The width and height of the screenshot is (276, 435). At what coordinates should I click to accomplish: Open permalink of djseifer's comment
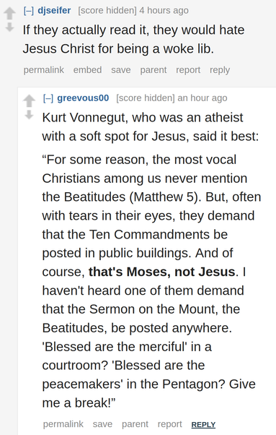tap(44, 70)
